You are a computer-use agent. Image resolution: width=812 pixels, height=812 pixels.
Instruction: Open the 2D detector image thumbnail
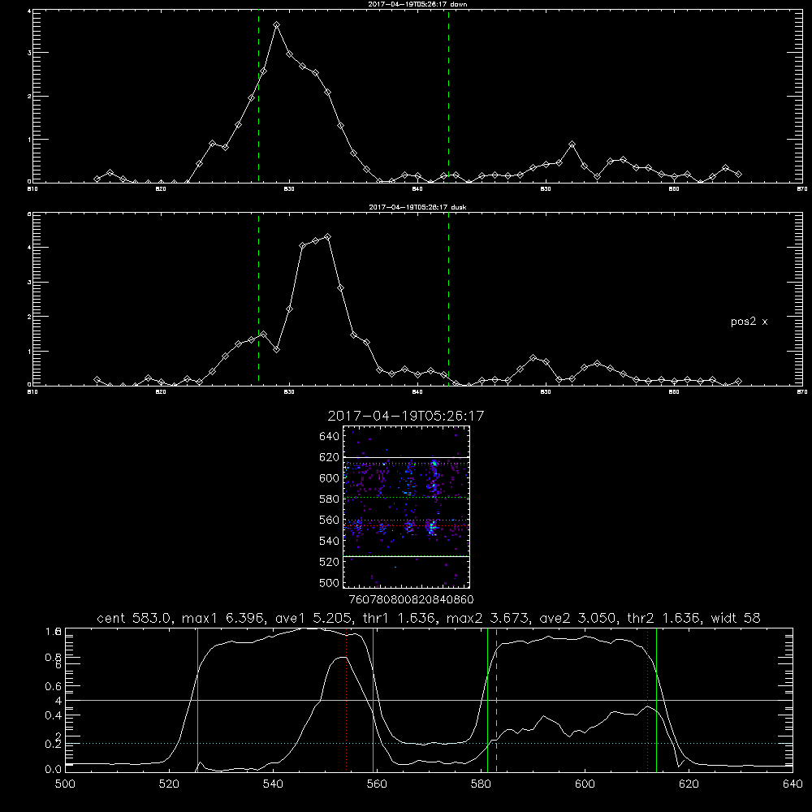pyautogui.click(x=407, y=507)
